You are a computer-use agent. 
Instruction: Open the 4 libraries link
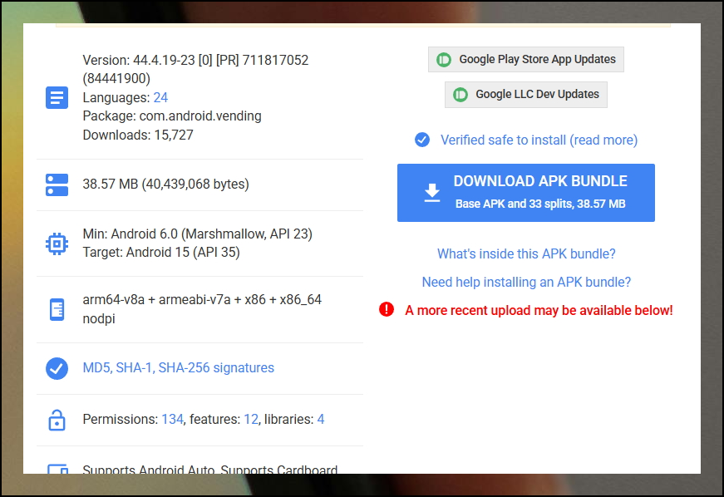coord(321,419)
